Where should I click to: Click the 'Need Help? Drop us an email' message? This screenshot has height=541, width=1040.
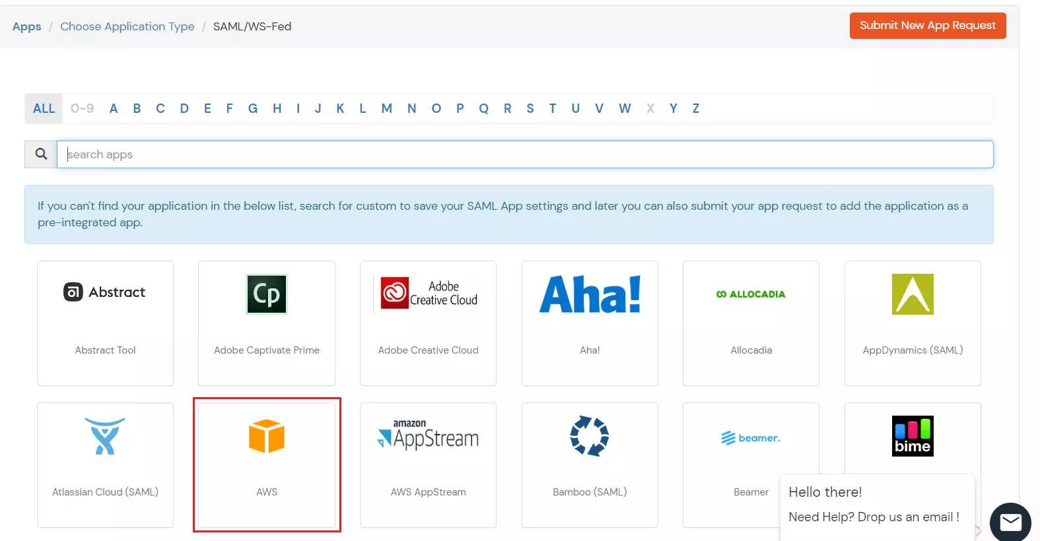[874, 517]
